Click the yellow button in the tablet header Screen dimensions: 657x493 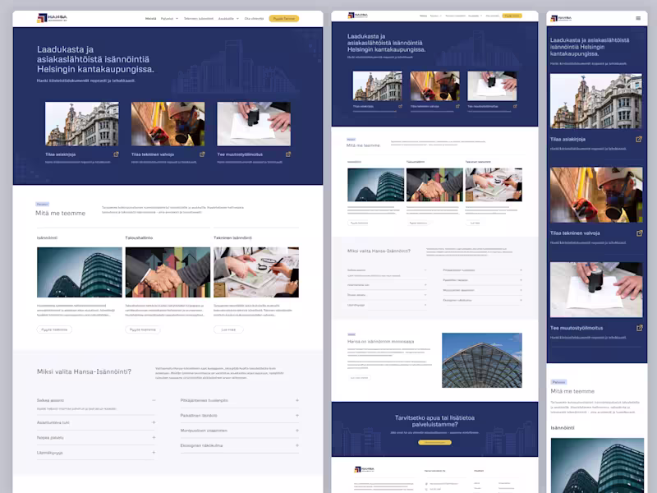point(512,16)
